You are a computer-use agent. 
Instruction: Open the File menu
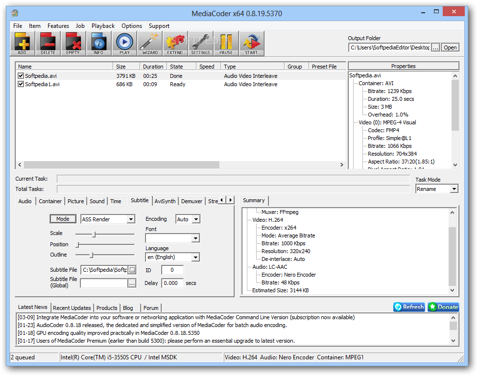(x=18, y=26)
